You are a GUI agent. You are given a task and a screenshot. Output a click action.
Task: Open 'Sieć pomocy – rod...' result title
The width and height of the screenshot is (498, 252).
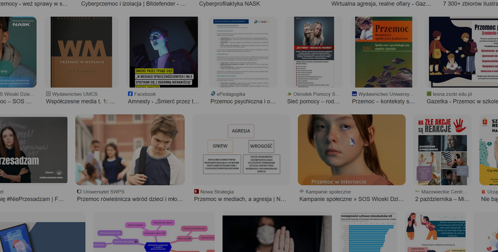pos(313,101)
